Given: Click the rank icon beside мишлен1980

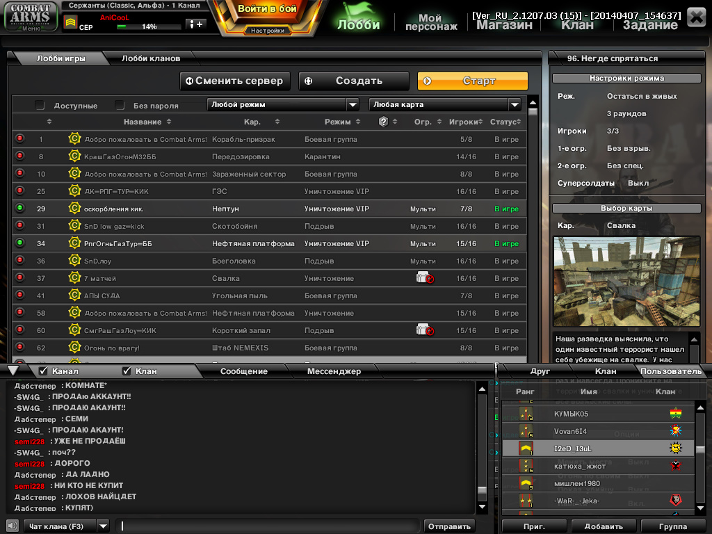Looking at the screenshot, I should click(x=526, y=483).
